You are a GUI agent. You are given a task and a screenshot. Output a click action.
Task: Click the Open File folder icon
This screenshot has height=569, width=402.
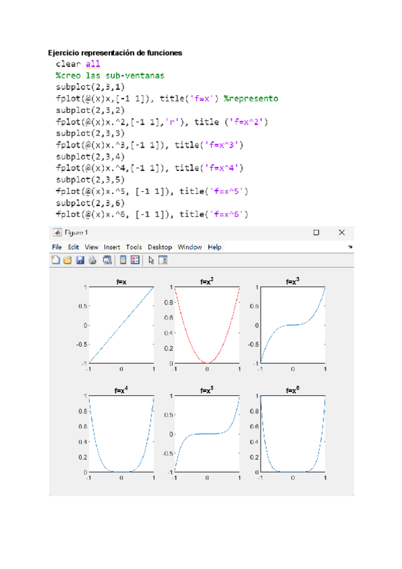pyautogui.click(x=68, y=260)
